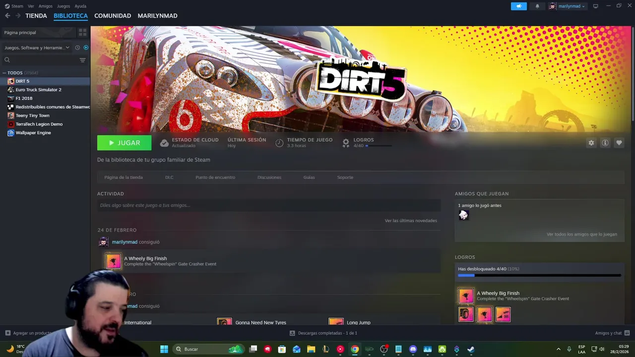
Task: Open MARILYNMAD profile tab
Action: 157,16
